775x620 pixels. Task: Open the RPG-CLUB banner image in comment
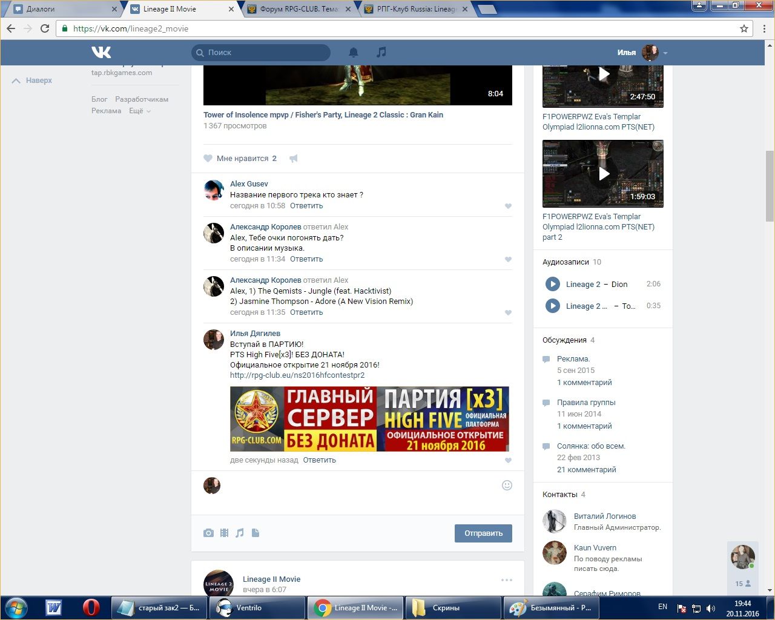tap(369, 419)
